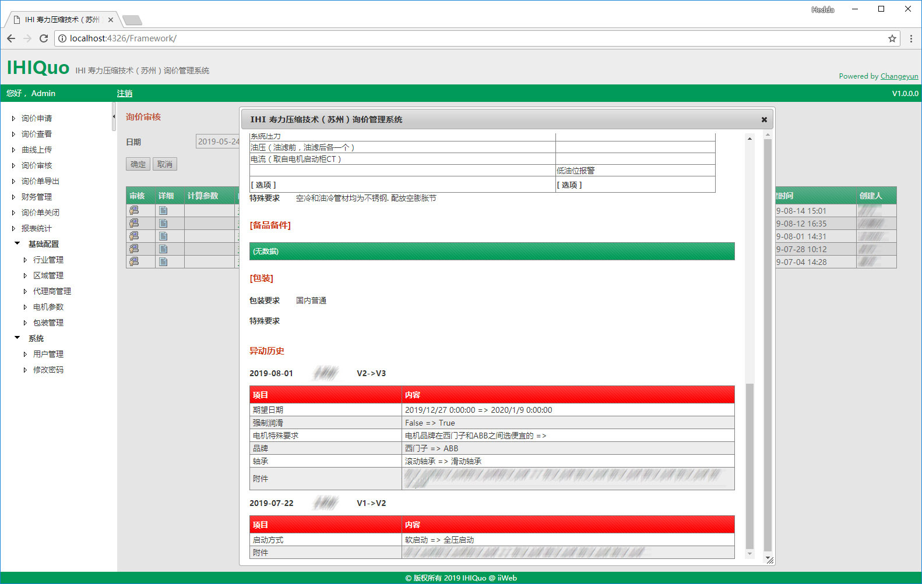Viewport: 922px width, 584px height.
Task: Click the V1->V2 version label
Action: tap(371, 503)
